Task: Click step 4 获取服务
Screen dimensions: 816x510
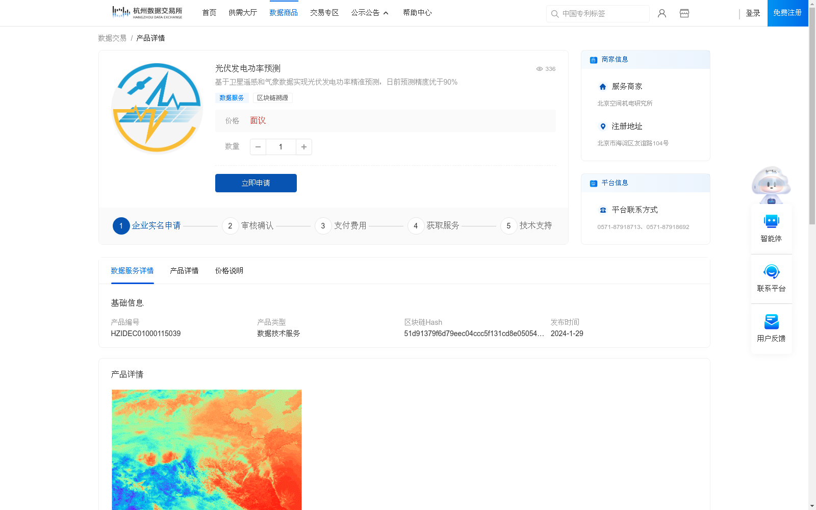Action: point(433,225)
